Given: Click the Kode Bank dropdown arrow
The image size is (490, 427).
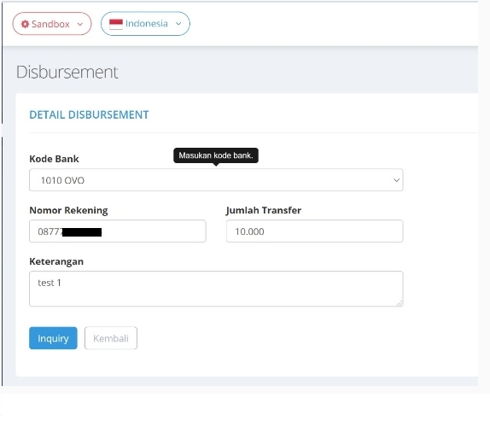Looking at the screenshot, I should pos(396,180).
